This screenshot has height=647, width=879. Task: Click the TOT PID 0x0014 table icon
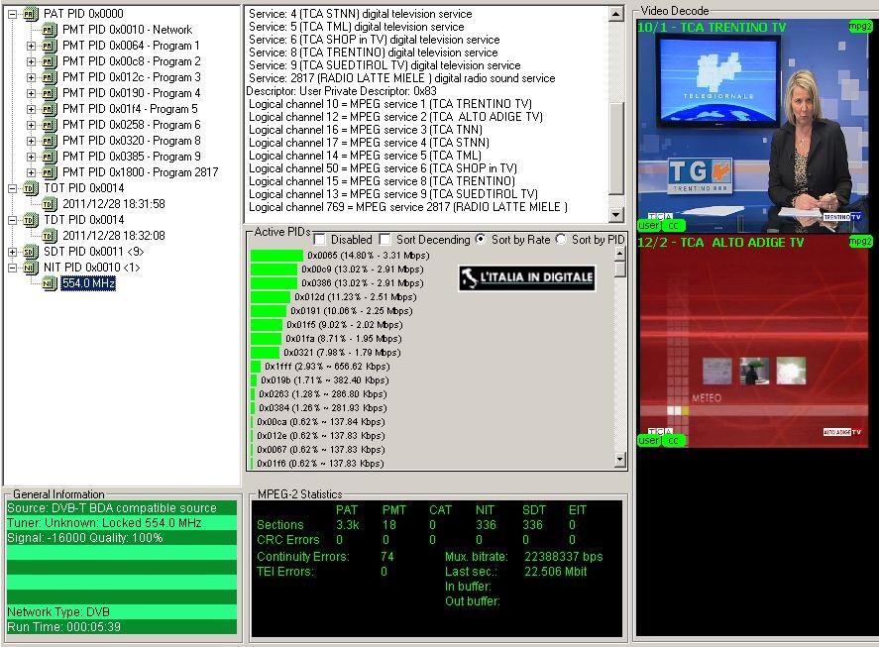tap(31, 188)
